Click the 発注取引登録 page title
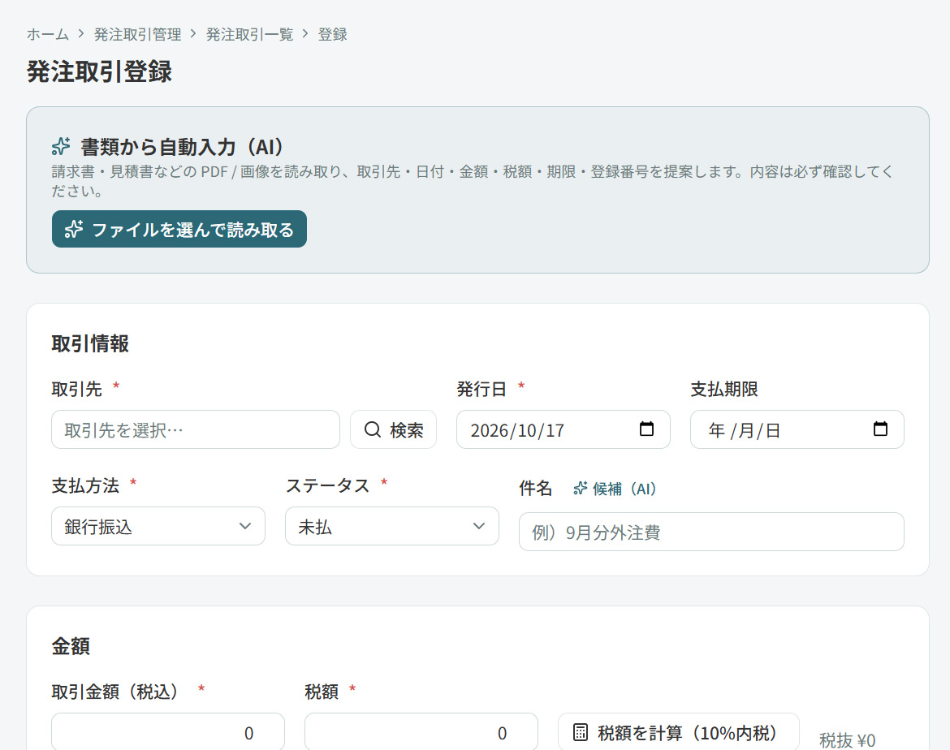950x750 pixels. pos(99,71)
